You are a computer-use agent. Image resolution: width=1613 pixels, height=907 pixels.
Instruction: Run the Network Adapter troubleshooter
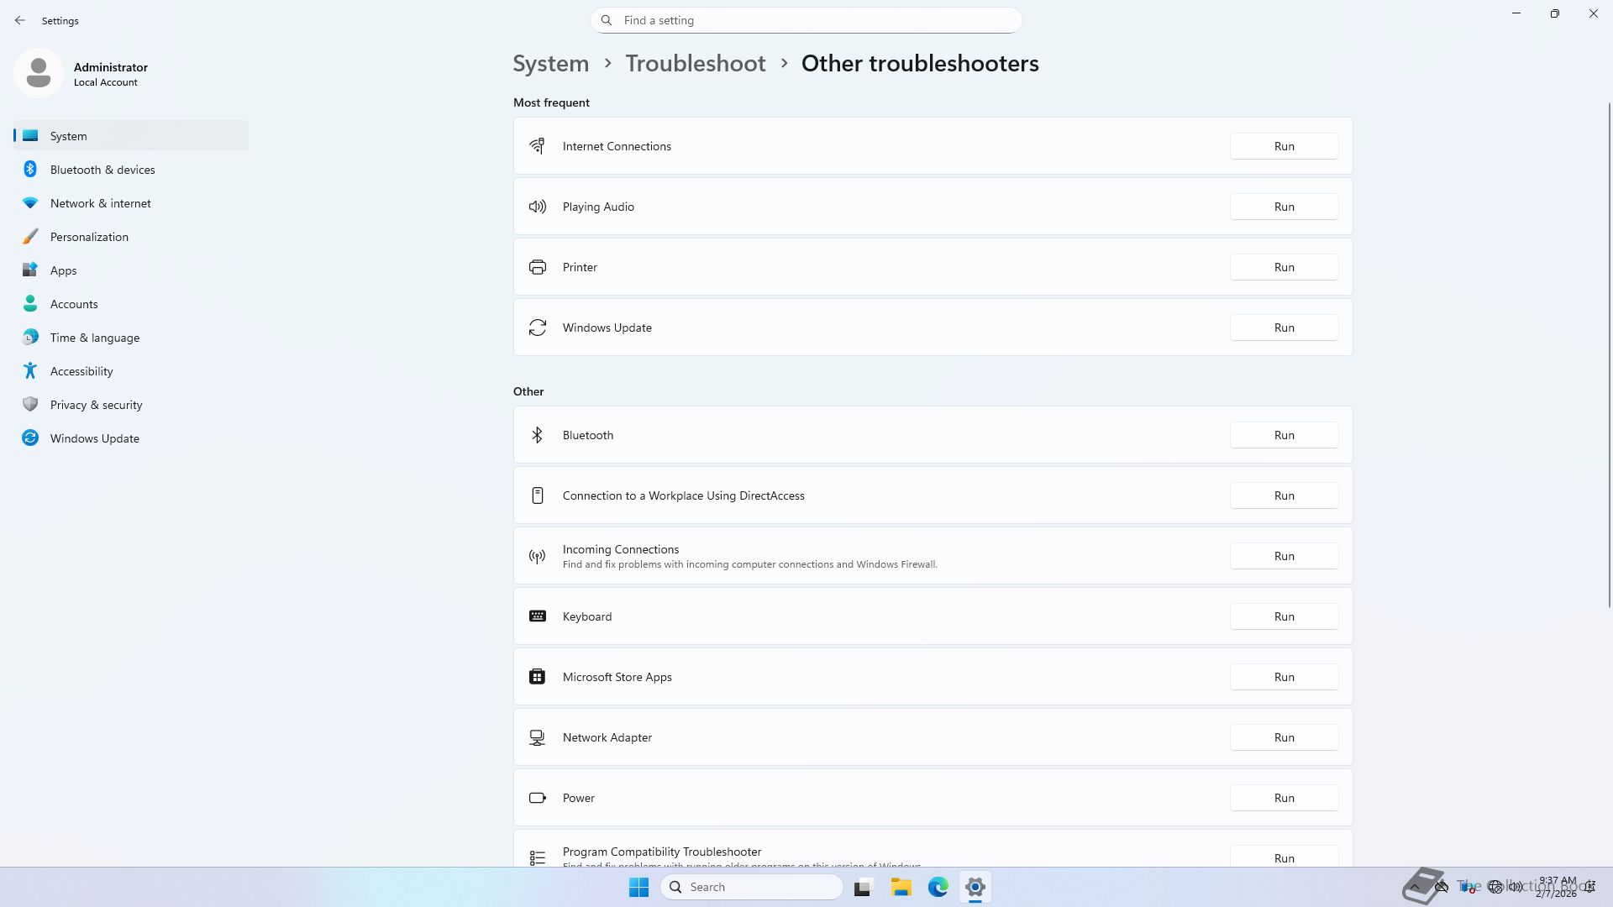click(1284, 737)
